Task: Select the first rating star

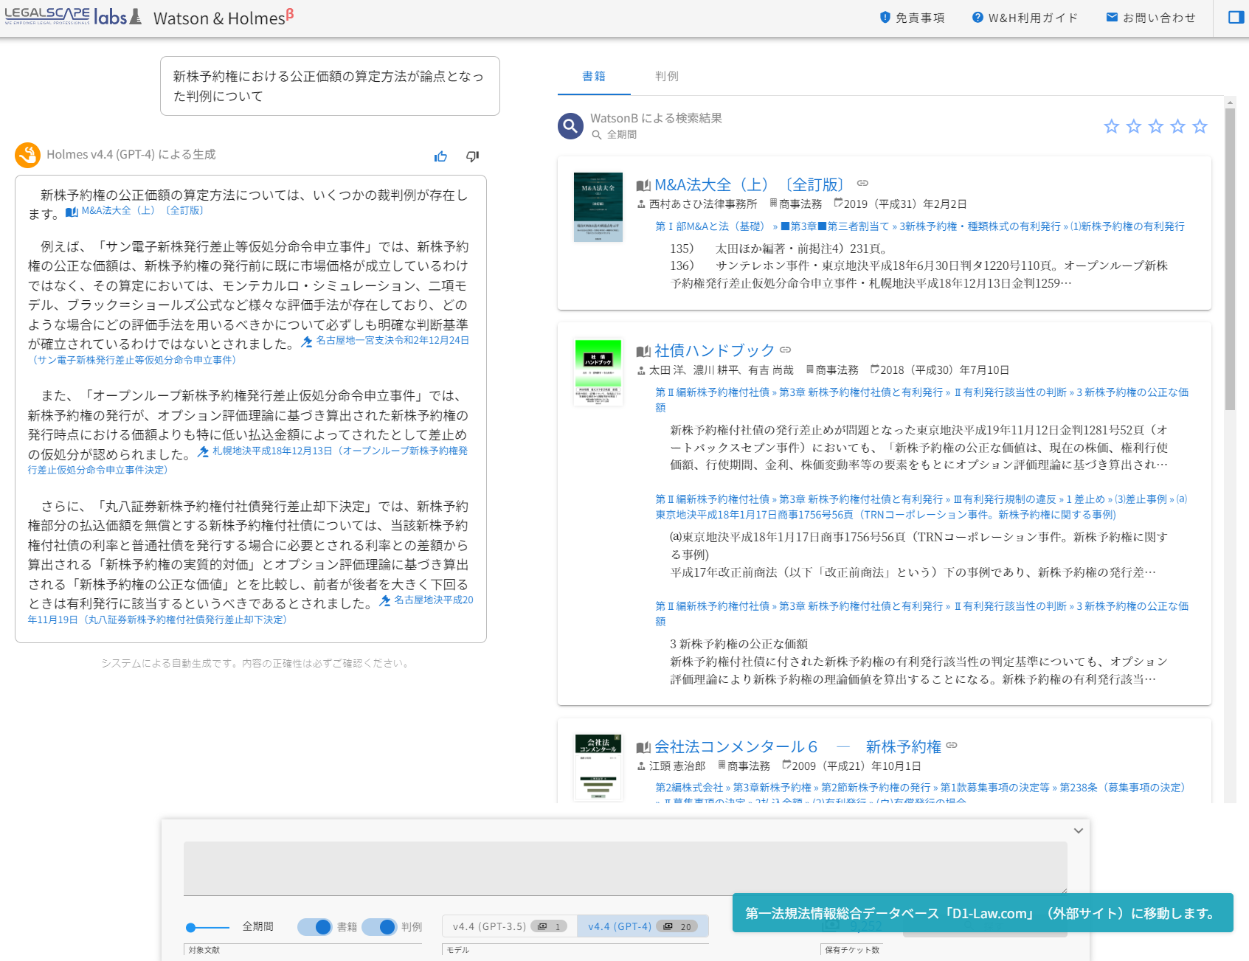Action: [1111, 126]
